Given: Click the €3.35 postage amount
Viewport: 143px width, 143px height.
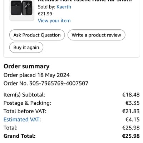Looking at the screenshot, I should coord(133,103).
